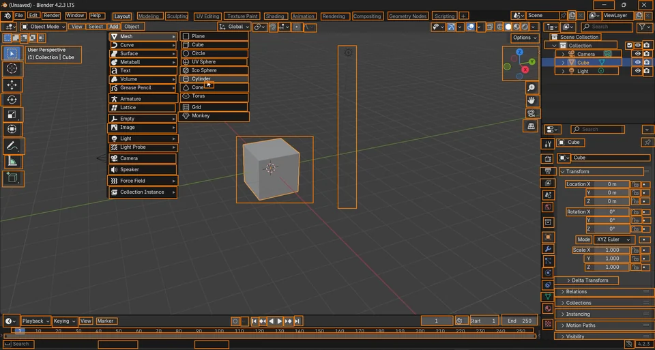Toggle camera view icon in viewport
This screenshot has width=655, height=350.
tap(532, 113)
